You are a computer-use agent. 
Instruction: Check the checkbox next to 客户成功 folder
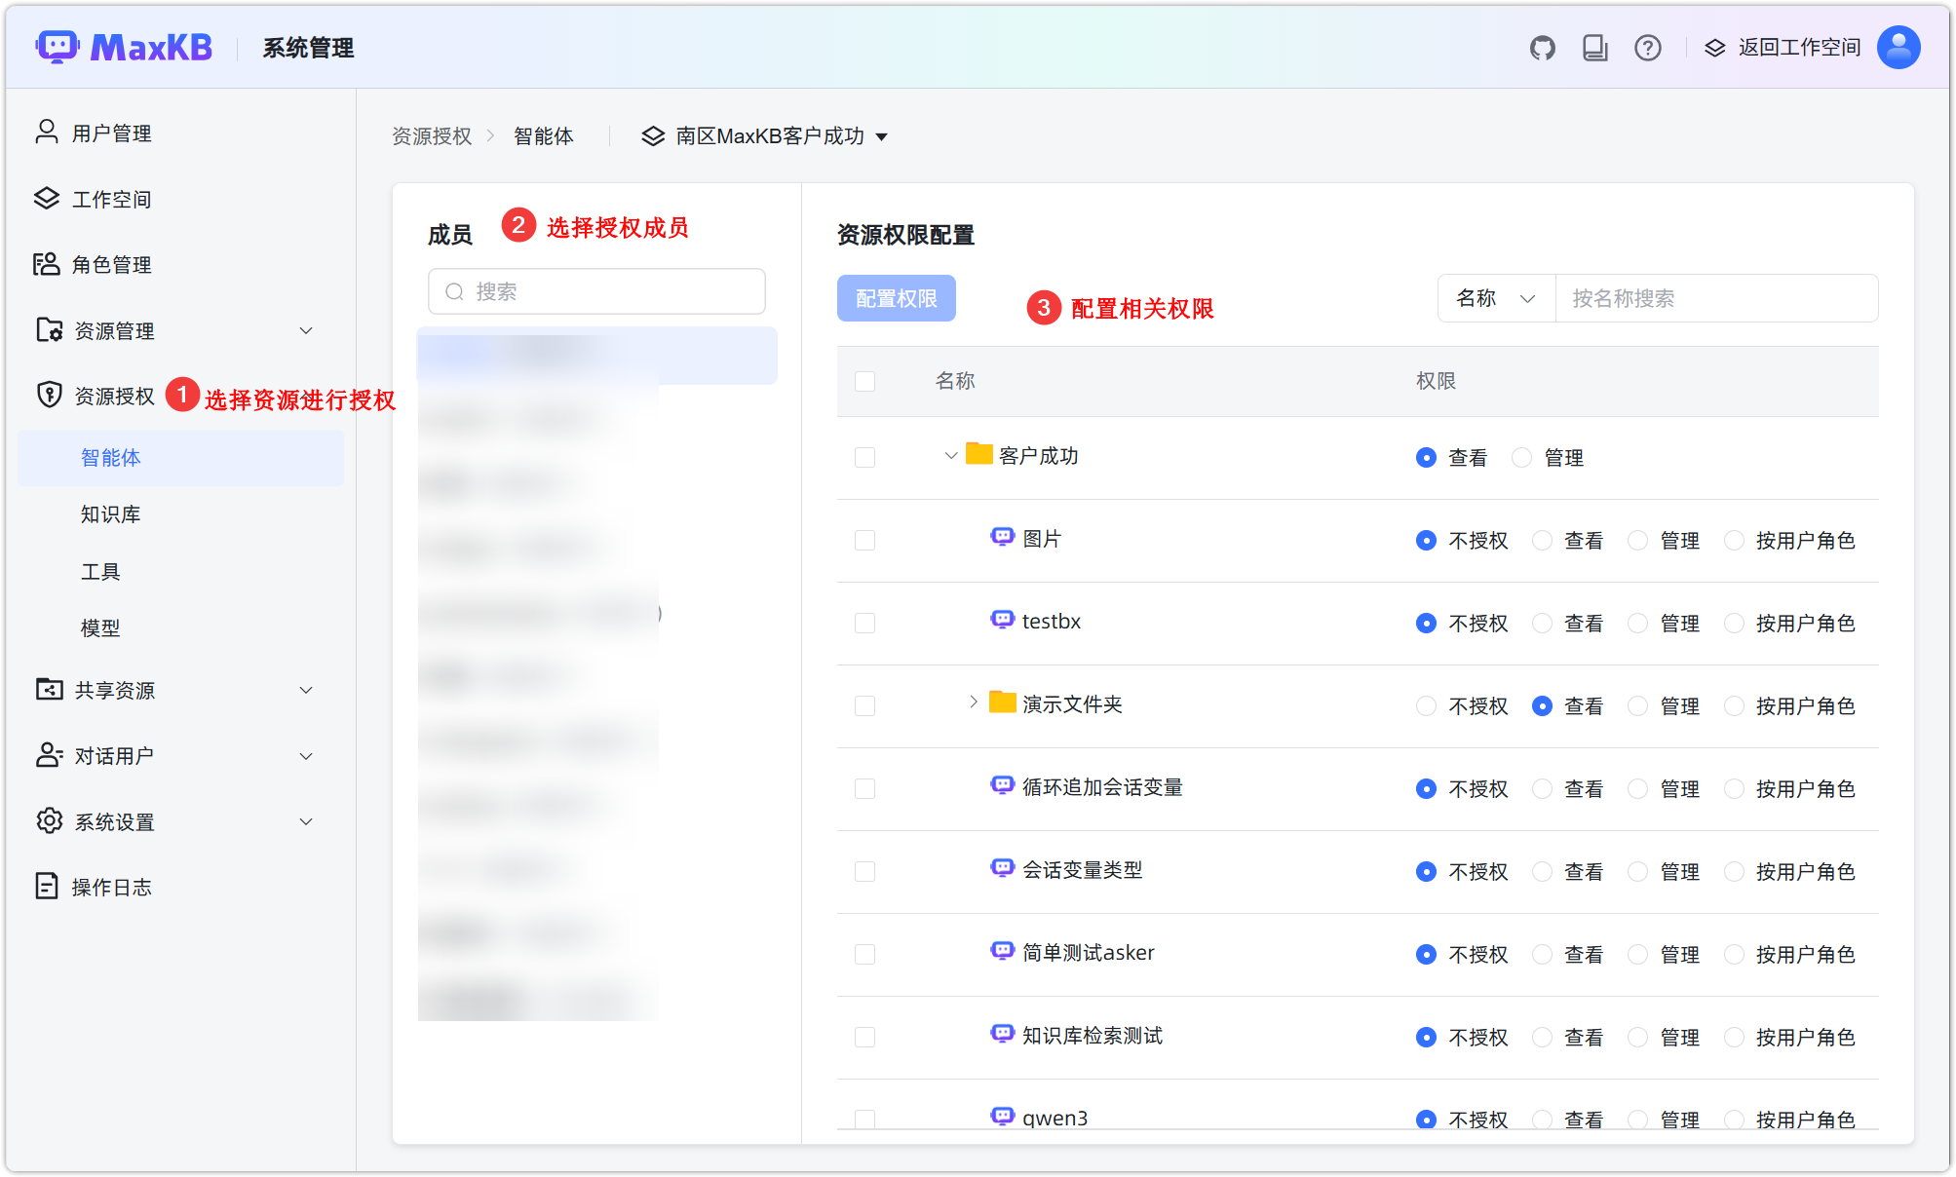(865, 456)
